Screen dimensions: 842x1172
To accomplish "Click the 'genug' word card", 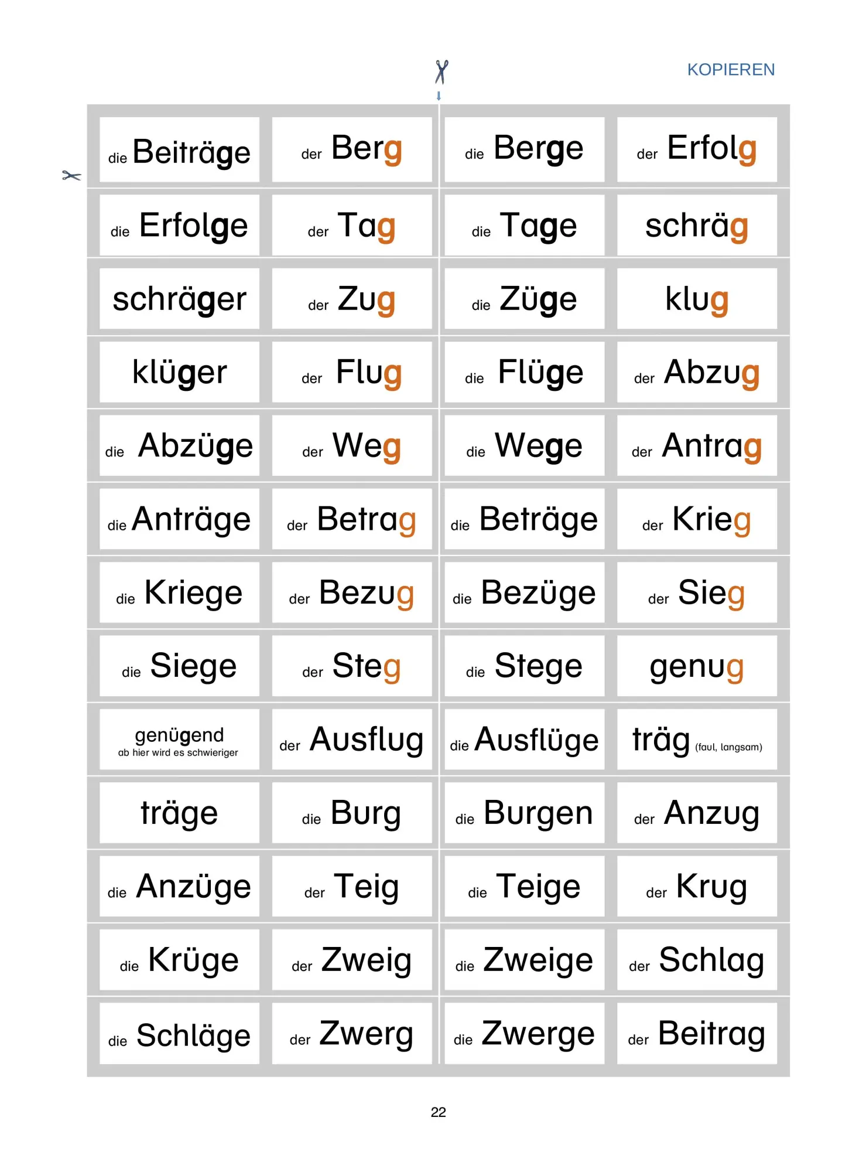I will [697, 666].
